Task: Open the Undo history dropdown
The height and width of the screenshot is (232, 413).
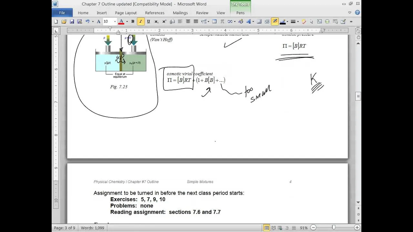Action: [x=93, y=22]
